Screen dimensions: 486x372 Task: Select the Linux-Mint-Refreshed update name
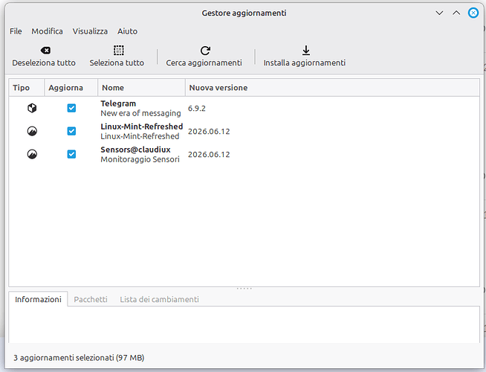coord(142,126)
